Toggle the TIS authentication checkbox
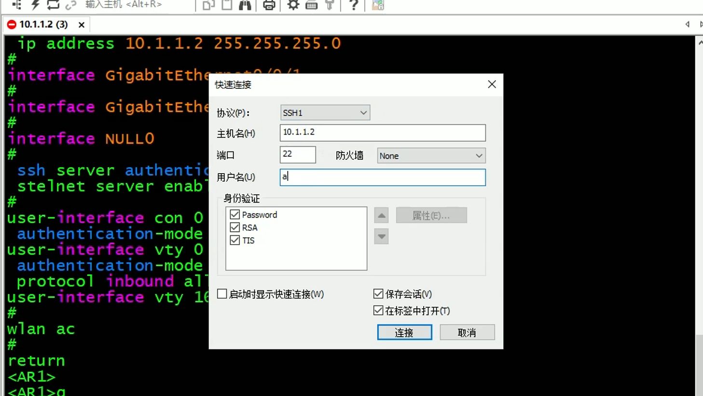The height and width of the screenshot is (396, 703). (x=235, y=240)
